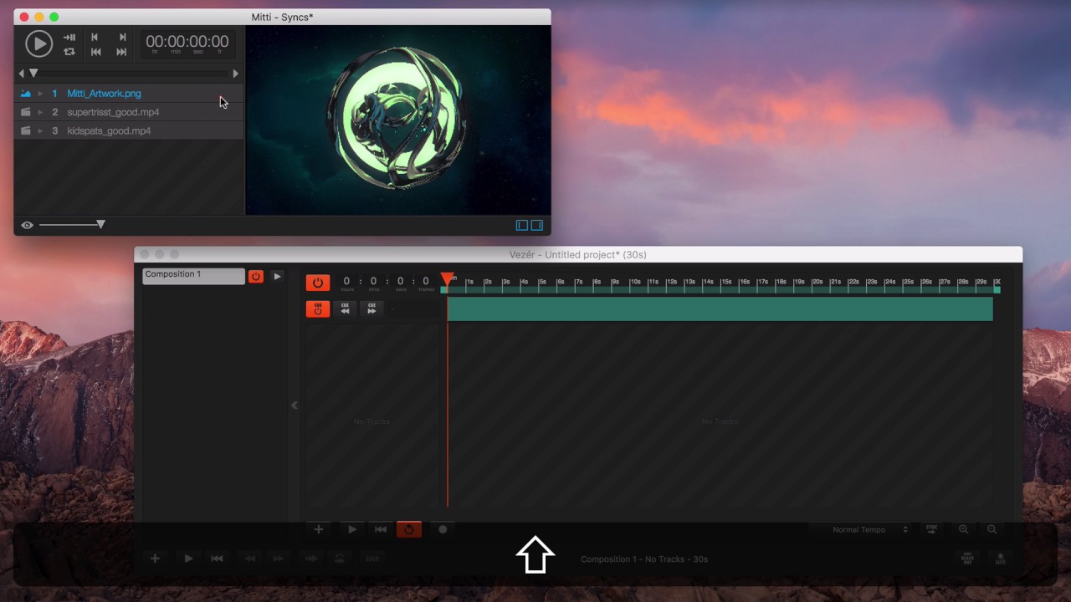Open the Normal Tempo dropdown
Screen dimensions: 1071x602
pyautogui.click(x=859, y=529)
